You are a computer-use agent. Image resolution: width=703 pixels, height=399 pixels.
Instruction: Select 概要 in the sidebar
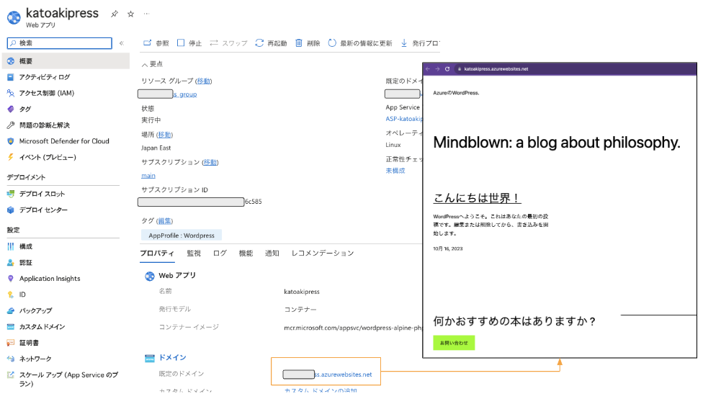[66, 61]
